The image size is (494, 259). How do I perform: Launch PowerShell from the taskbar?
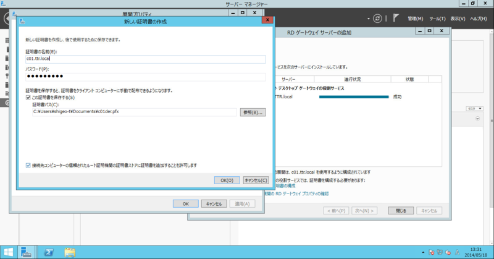coord(49,252)
